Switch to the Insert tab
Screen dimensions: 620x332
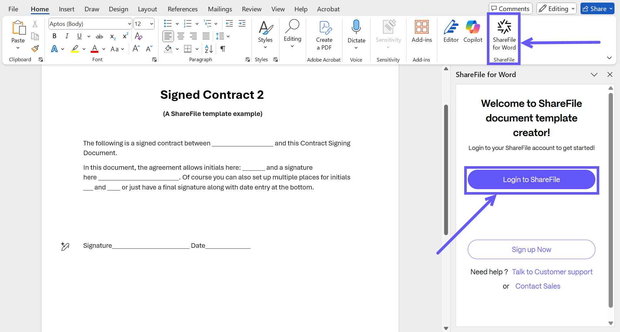pos(66,9)
